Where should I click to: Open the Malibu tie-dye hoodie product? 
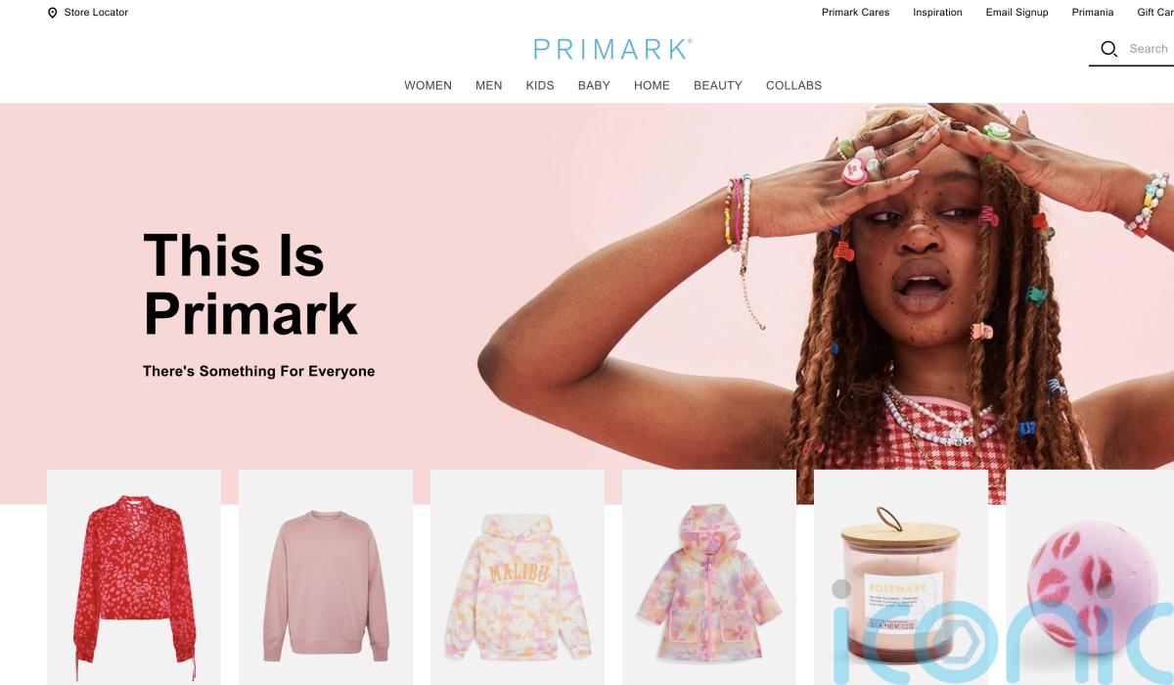point(518,577)
